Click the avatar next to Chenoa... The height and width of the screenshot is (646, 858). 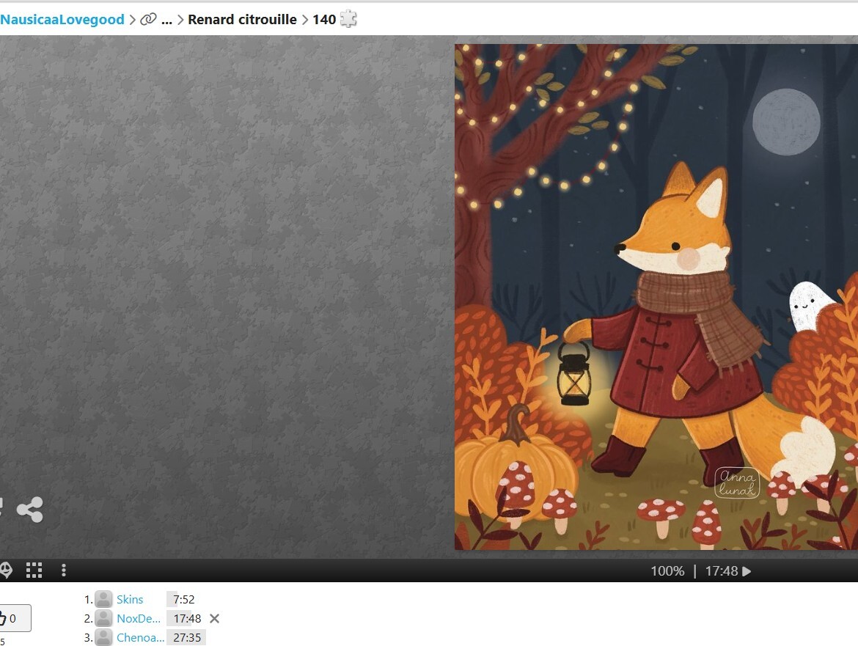point(103,637)
